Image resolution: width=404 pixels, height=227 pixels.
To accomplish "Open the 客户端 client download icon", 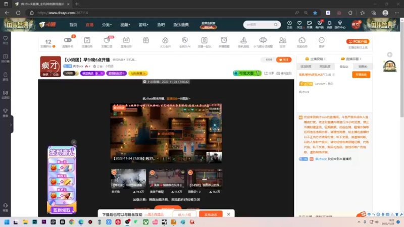I will point(320,24).
